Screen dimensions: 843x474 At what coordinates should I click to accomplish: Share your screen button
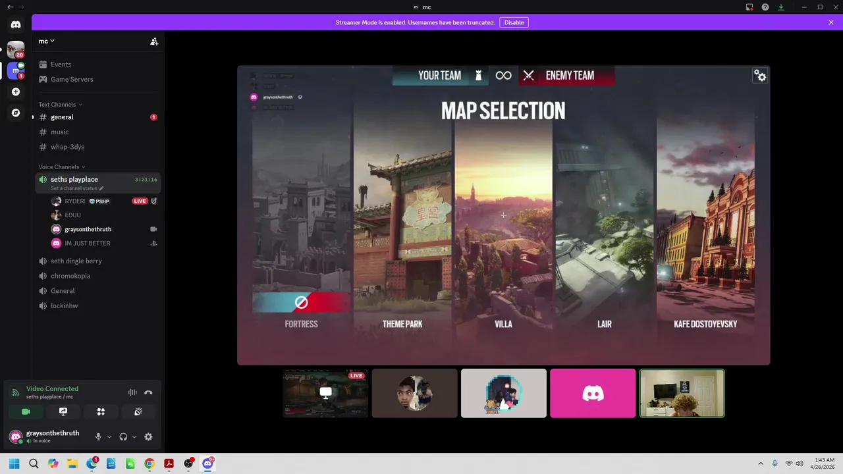click(63, 411)
